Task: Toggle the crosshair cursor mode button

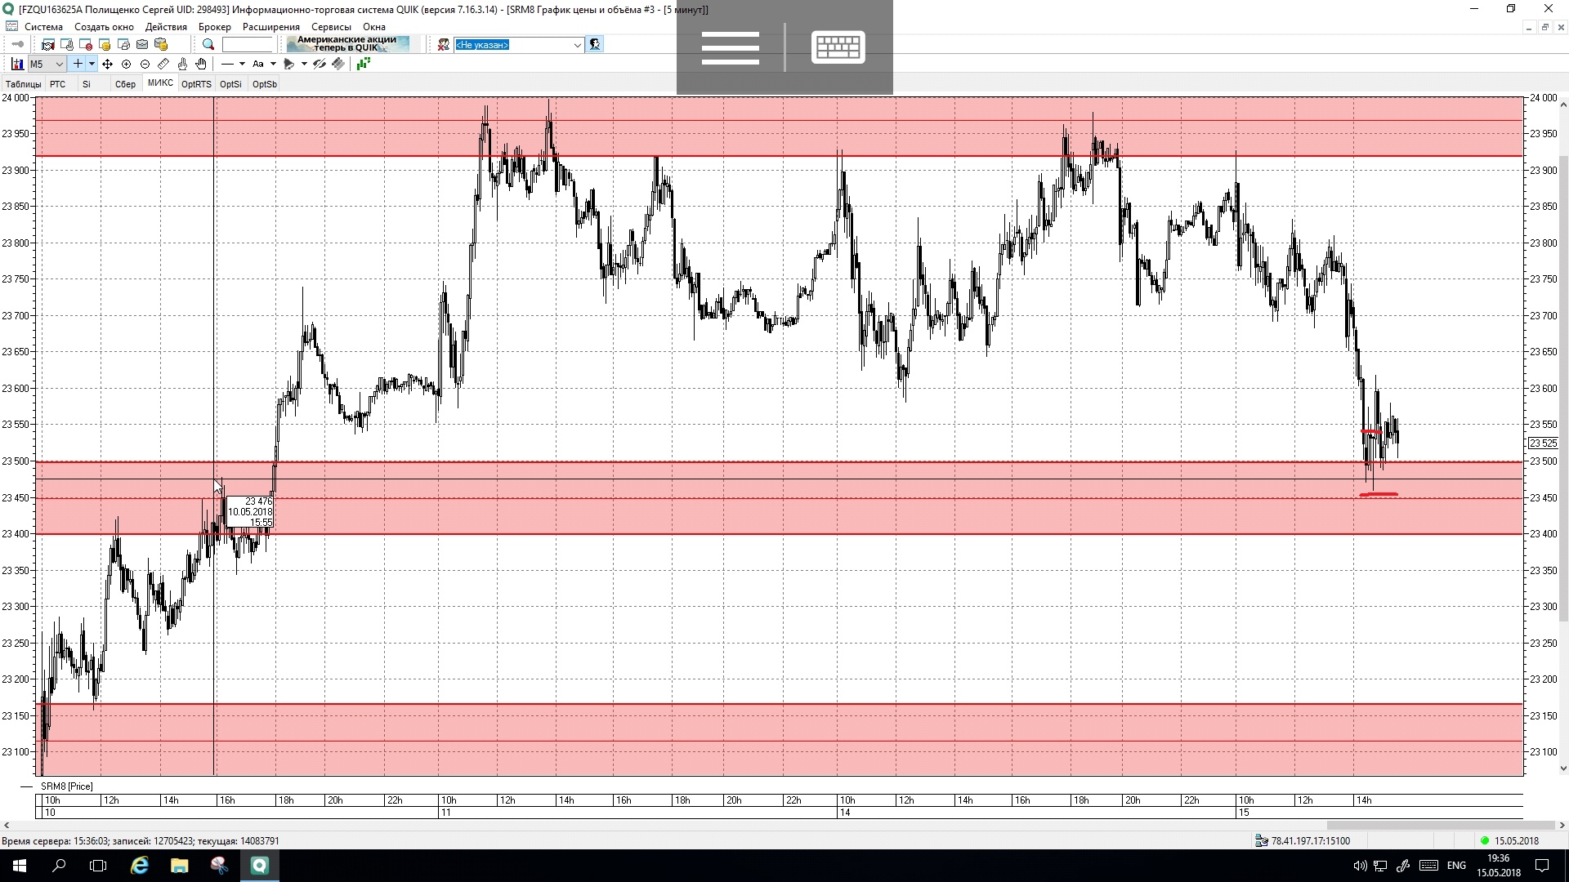Action: pos(78,64)
